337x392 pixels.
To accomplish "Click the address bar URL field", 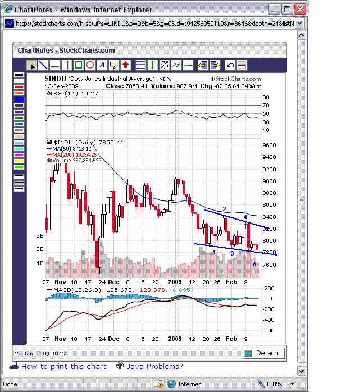I will (154, 24).
